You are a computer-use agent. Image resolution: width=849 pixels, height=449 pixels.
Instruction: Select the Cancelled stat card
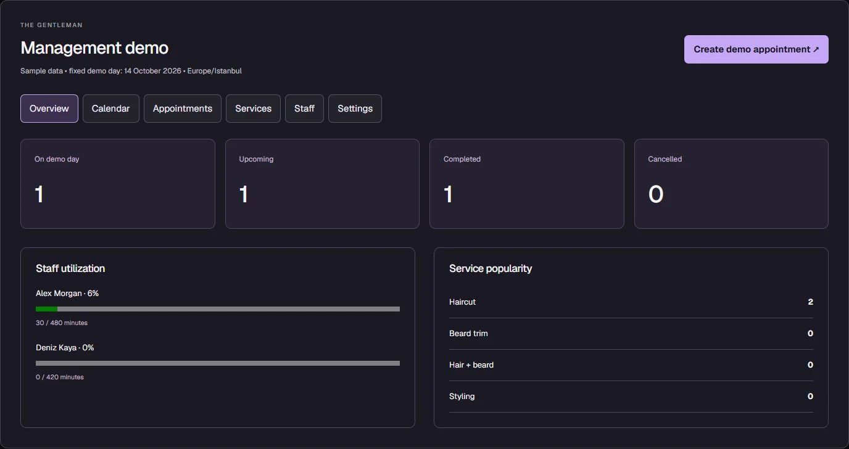coord(731,184)
